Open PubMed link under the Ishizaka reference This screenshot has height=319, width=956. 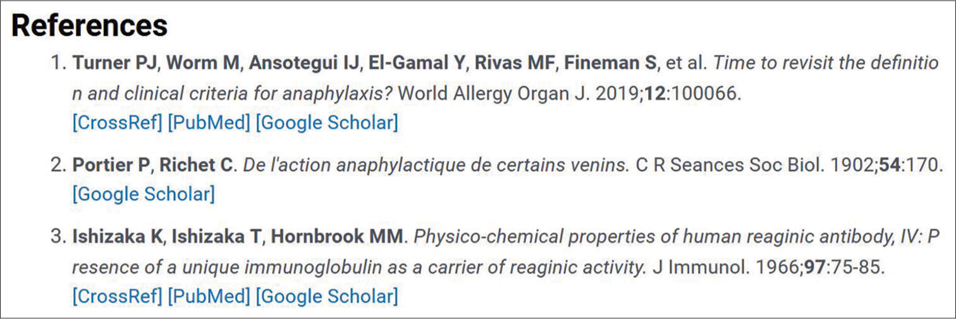pyautogui.click(x=209, y=296)
